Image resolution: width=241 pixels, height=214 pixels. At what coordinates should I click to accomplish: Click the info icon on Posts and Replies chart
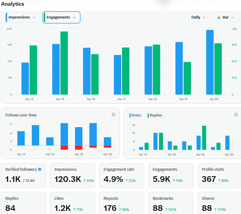(x=236, y=114)
